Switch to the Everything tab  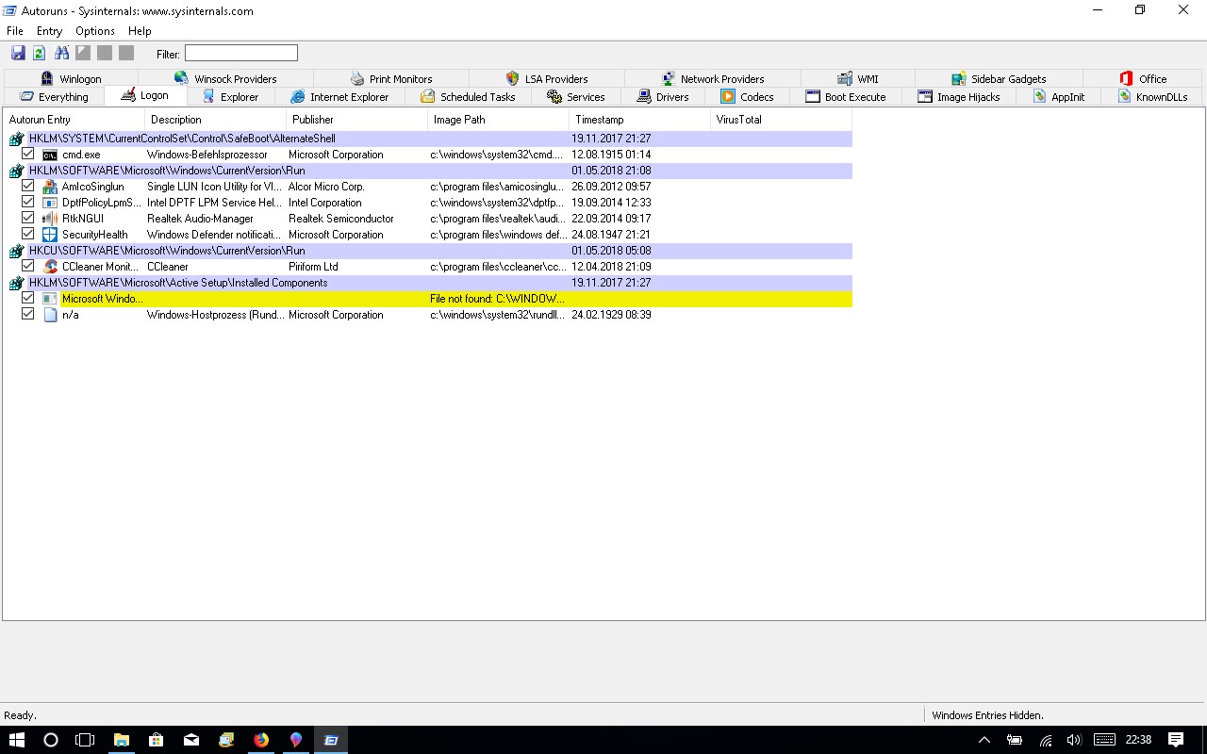54,97
